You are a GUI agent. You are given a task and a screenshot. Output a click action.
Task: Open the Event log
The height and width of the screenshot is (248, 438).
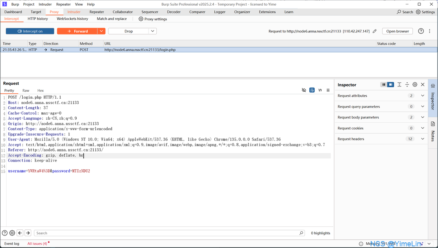pyautogui.click(x=12, y=244)
